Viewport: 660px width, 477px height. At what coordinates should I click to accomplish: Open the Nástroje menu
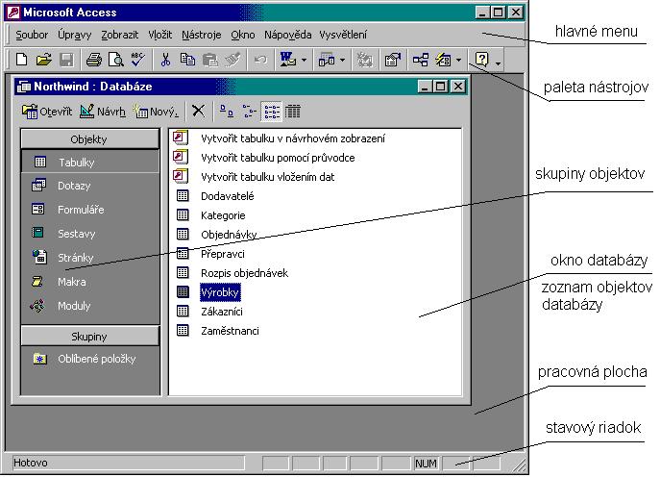coord(201,35)
